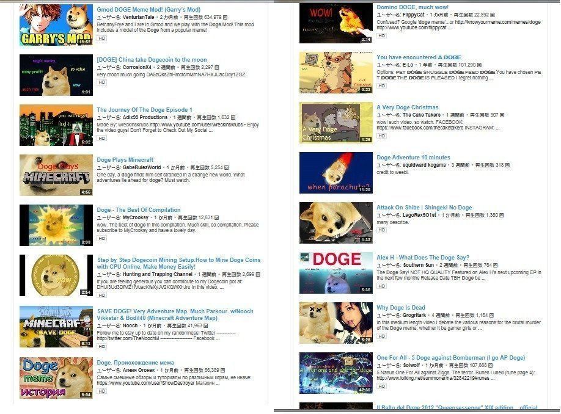This screenshot has height=414, width=561.
Task: Open the Garry's Mod video thumbnail
Action: coord(56,26)
